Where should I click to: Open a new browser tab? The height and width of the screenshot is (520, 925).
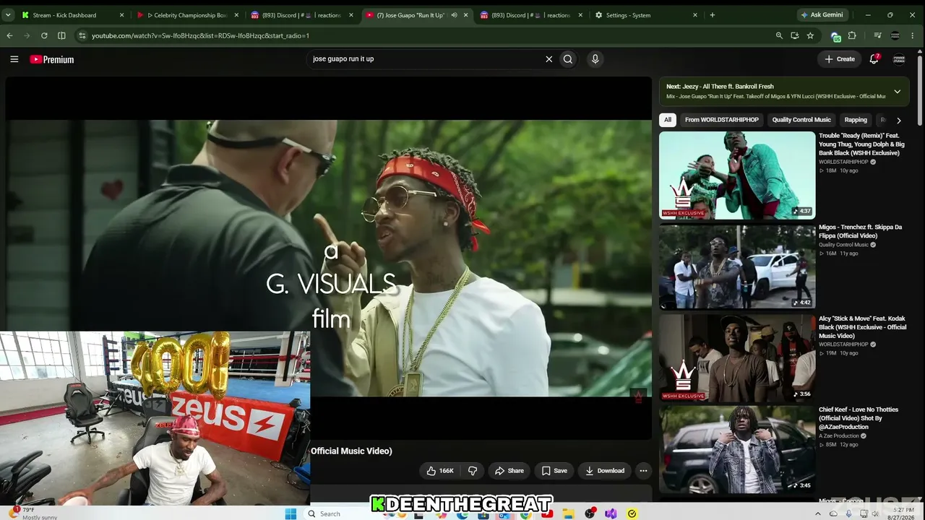pos(712,14)
